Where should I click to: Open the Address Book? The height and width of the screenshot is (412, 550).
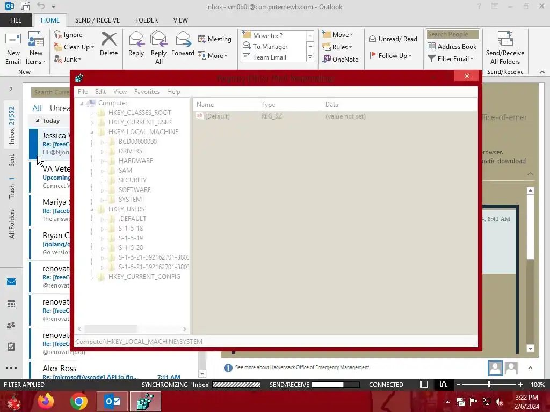(452, 46)
